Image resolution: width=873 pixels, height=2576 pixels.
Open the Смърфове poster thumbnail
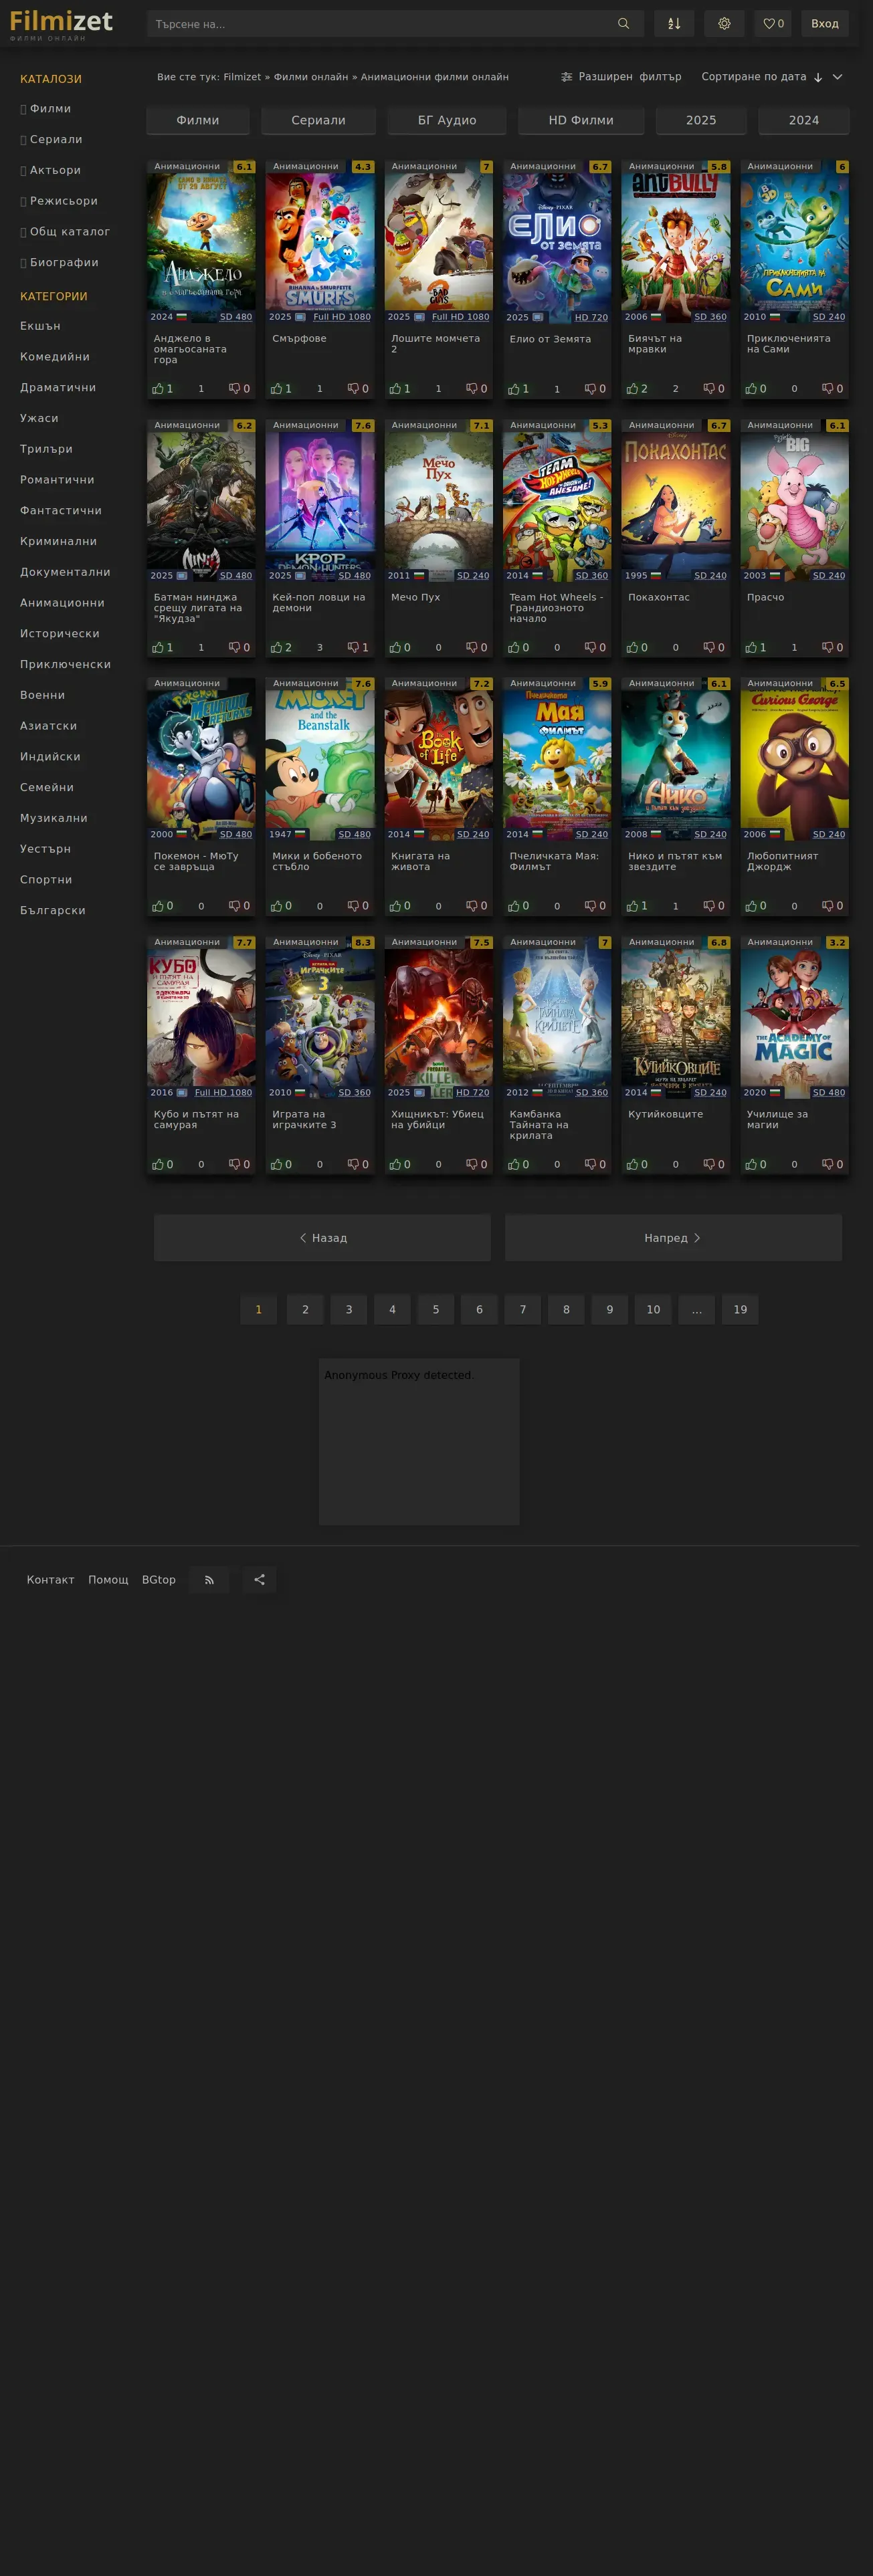(x=320, y=242)
